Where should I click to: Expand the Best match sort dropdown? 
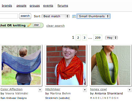(56, 16)
